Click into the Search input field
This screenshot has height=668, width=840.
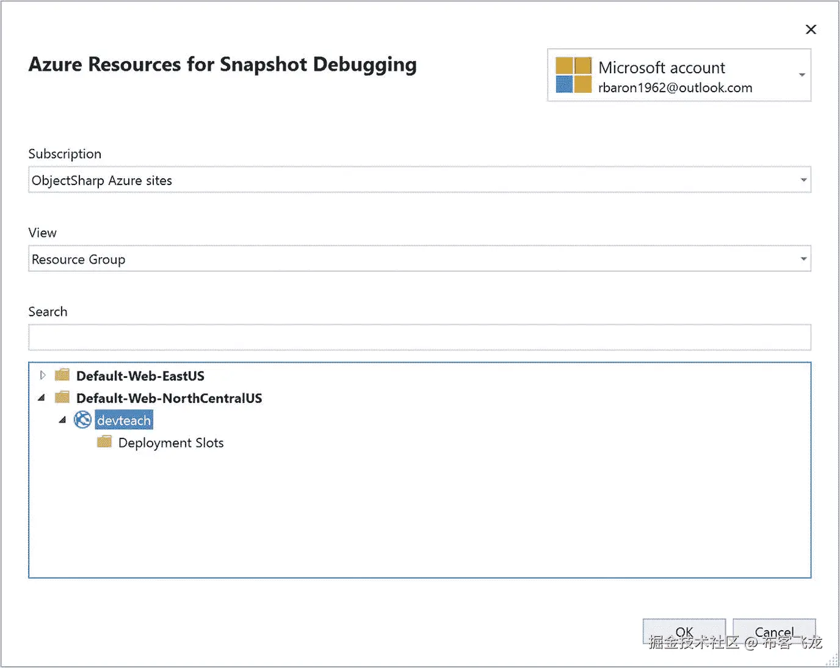coord(419,338)
